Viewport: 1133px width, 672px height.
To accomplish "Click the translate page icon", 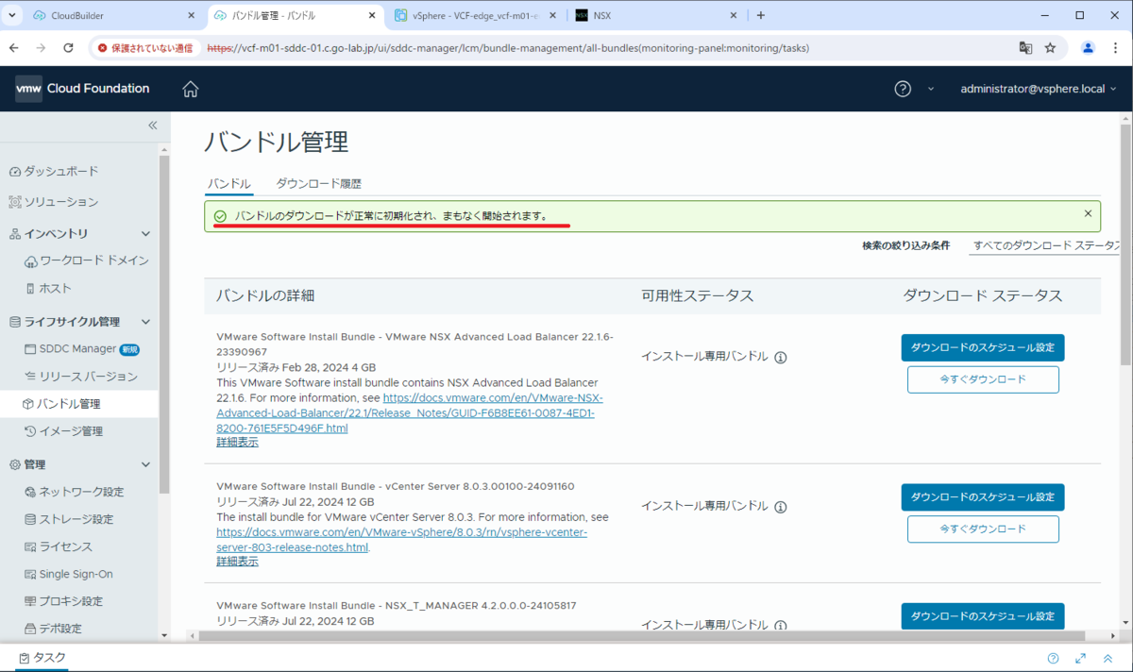I will [1025, 48].
